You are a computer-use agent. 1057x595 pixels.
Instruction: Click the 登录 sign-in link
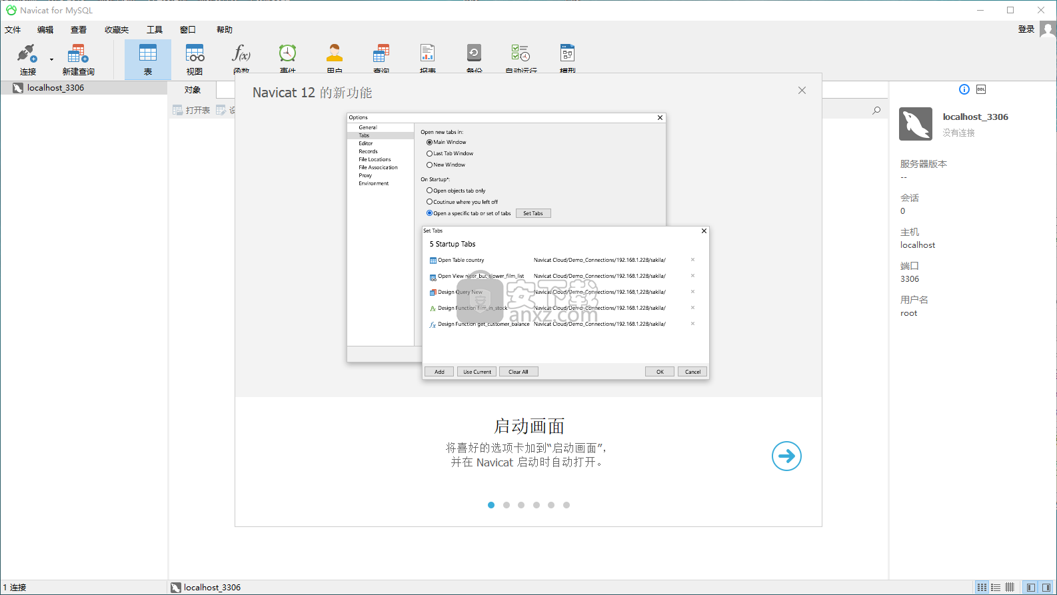(1026, 29)
